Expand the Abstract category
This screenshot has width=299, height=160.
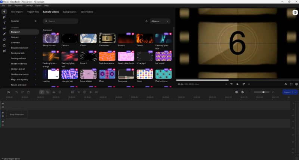36,37
